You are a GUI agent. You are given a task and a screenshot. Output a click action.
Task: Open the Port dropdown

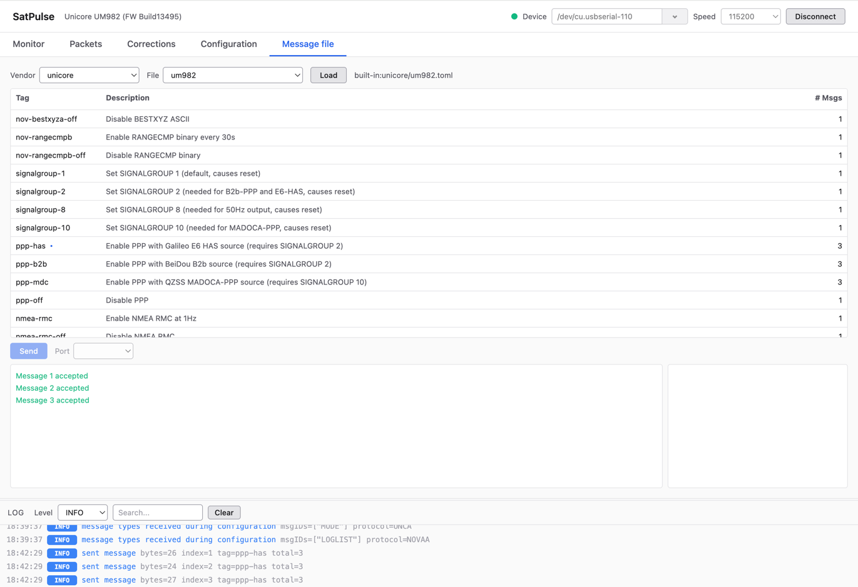(103, 351)
